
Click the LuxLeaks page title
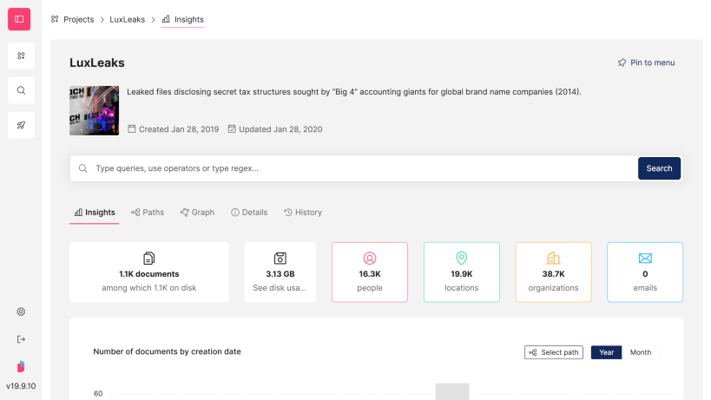pyautogui.click(x=97, y=62)
